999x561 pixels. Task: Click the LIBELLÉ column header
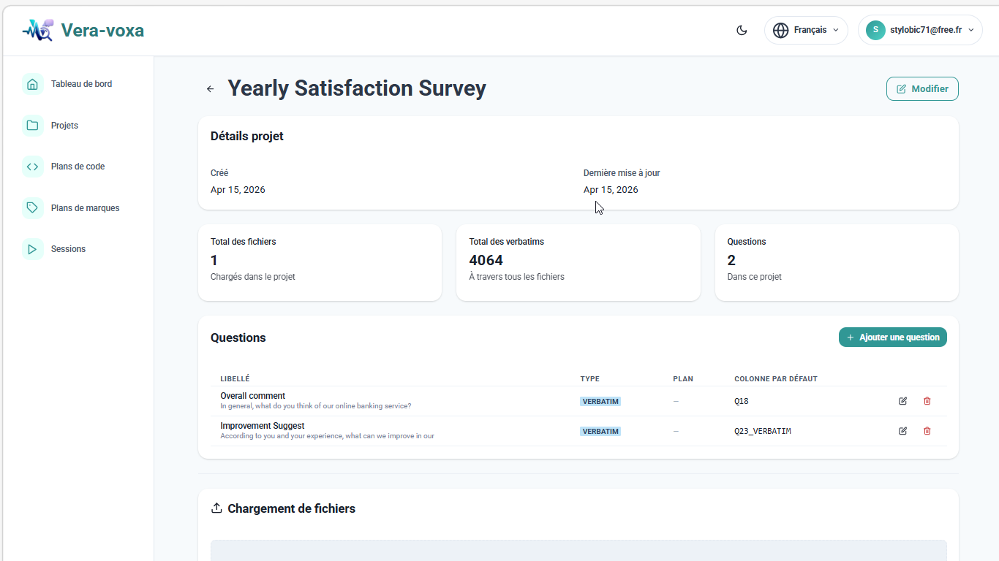click(235, 379)
